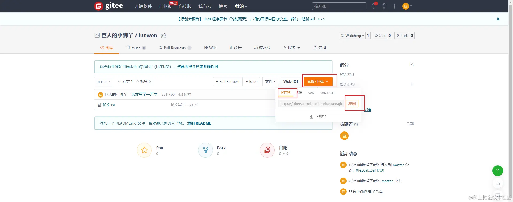Open the 论文.txt file

[109, 105]
